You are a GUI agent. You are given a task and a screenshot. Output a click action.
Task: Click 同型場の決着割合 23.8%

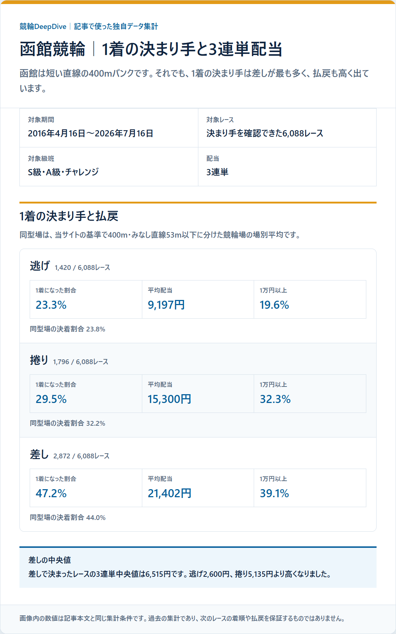67,329
